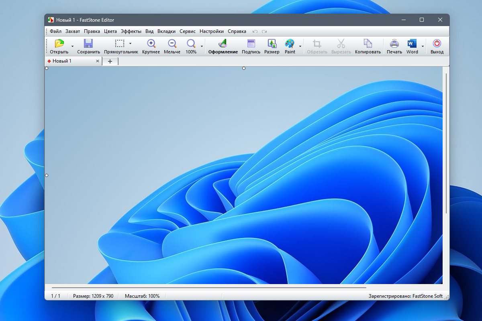Open the Оформление drawing tool
This screenshot has height=321, width=482.
(x=223, y=47)
